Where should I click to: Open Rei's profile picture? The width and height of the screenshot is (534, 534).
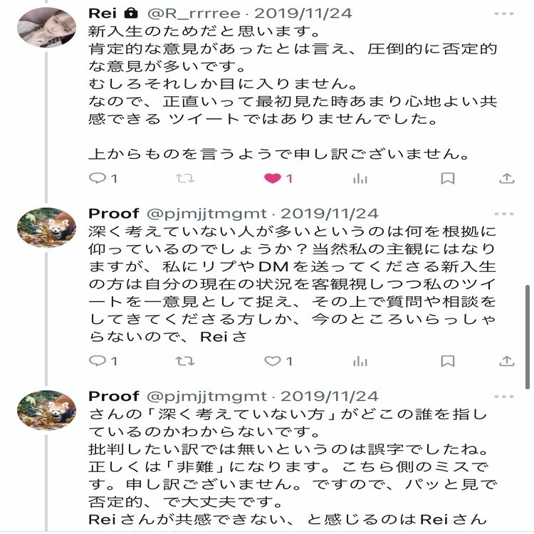(x=46, y=28)
